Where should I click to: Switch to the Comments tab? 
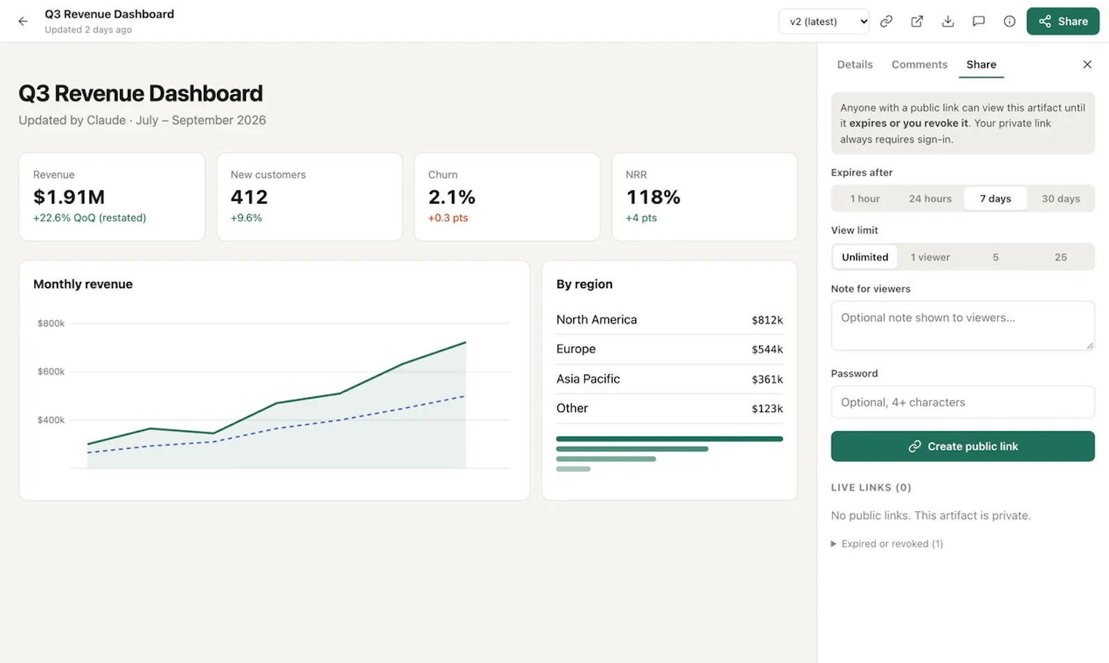tap(919, 64)
